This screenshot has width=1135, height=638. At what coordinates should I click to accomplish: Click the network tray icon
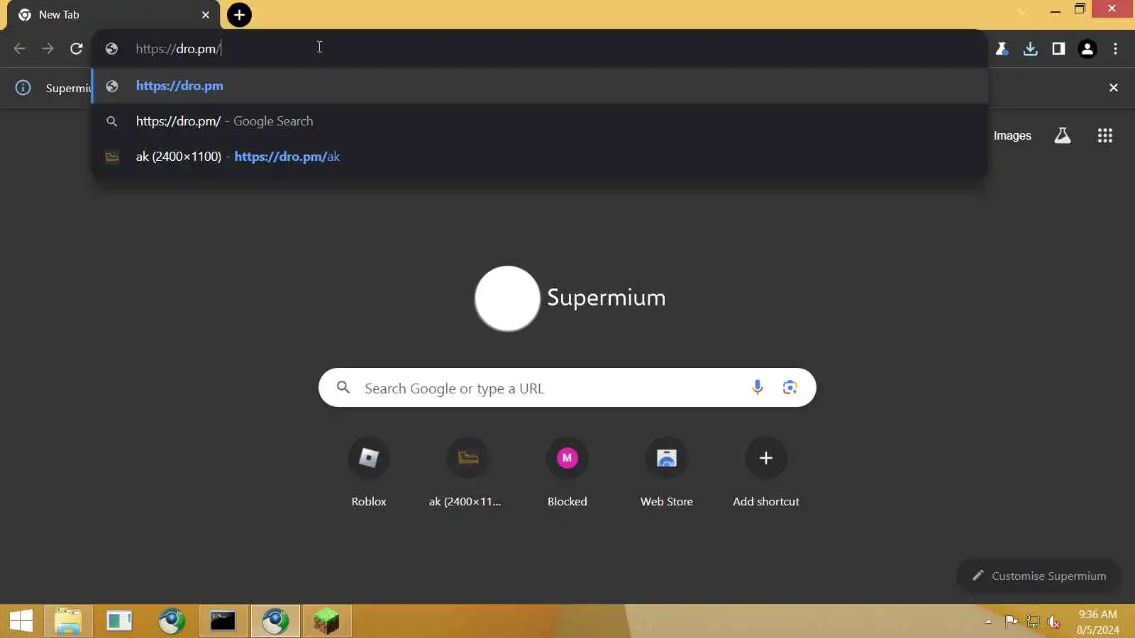pyautogui.click(x=1033, y=622)
